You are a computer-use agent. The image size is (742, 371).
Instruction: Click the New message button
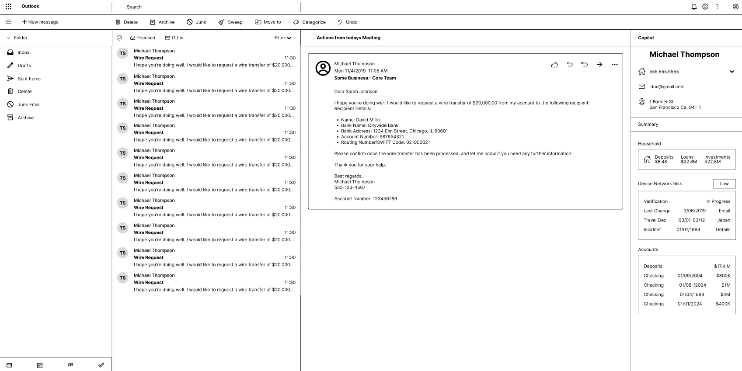coord(40,22)
